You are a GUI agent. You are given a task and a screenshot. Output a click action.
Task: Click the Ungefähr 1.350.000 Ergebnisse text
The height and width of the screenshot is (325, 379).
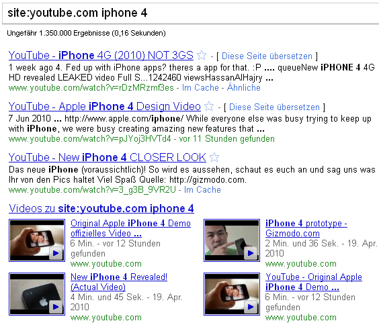86,33
